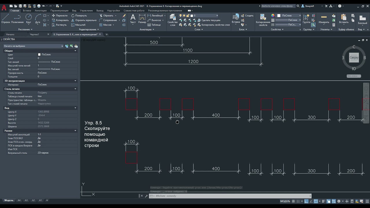Image resolution: width=370 pixels, height=208 pixels.
Task: Toggle object snap in status bar
Action: (316, 201)
